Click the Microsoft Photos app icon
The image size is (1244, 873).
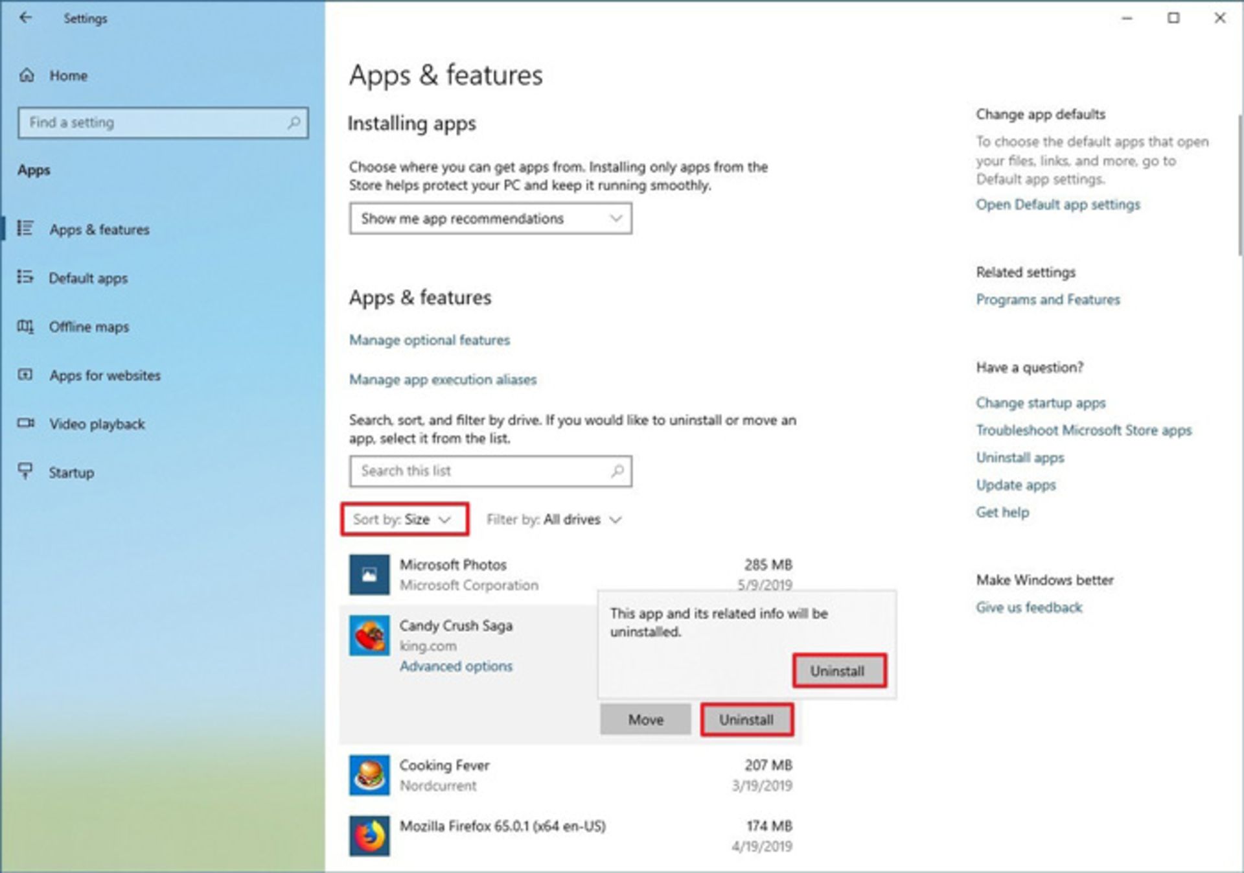pyautogui.click(x=369, y=574)
